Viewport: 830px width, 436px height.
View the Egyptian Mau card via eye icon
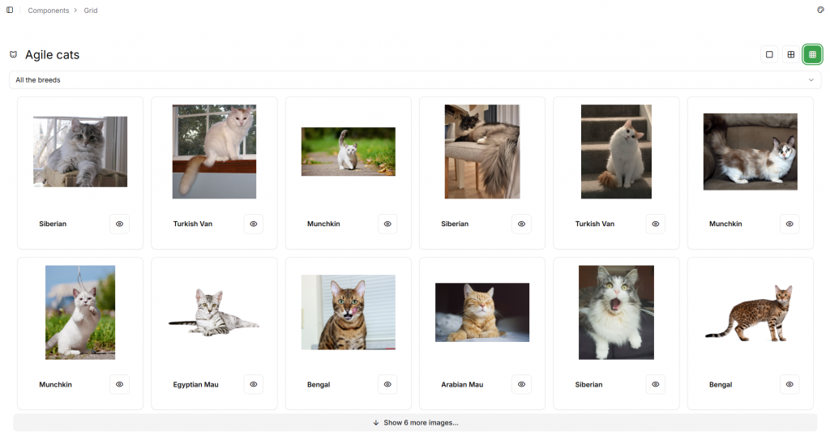254,385
